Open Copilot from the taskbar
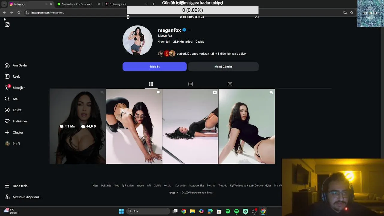The height and width of the screenshot is (216, 384). (201, 211)
